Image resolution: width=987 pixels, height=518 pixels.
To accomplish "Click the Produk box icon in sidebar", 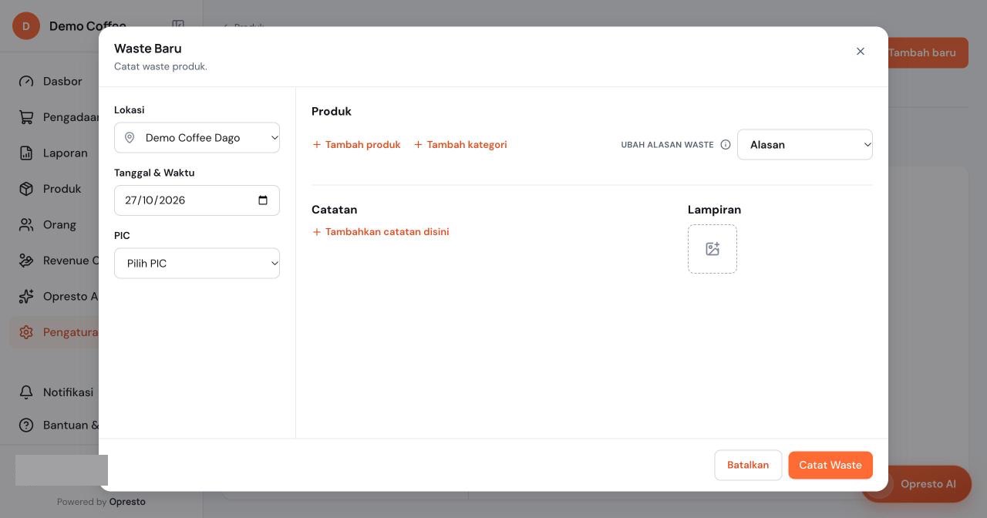I will pyautogui.click(x=26, y=189).
